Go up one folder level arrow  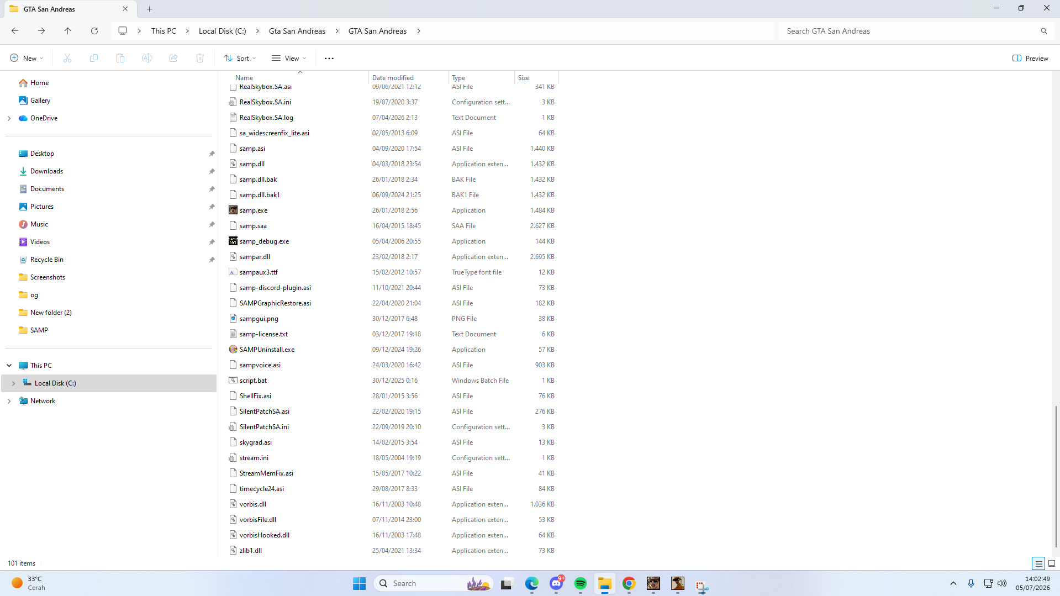tap(68, 31)
